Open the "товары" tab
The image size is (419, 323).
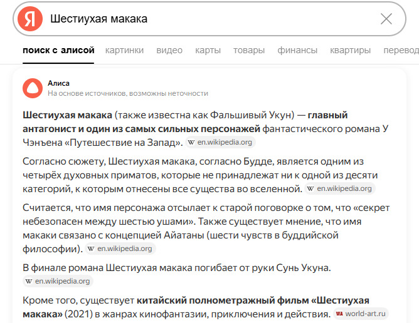coord(249,50)
